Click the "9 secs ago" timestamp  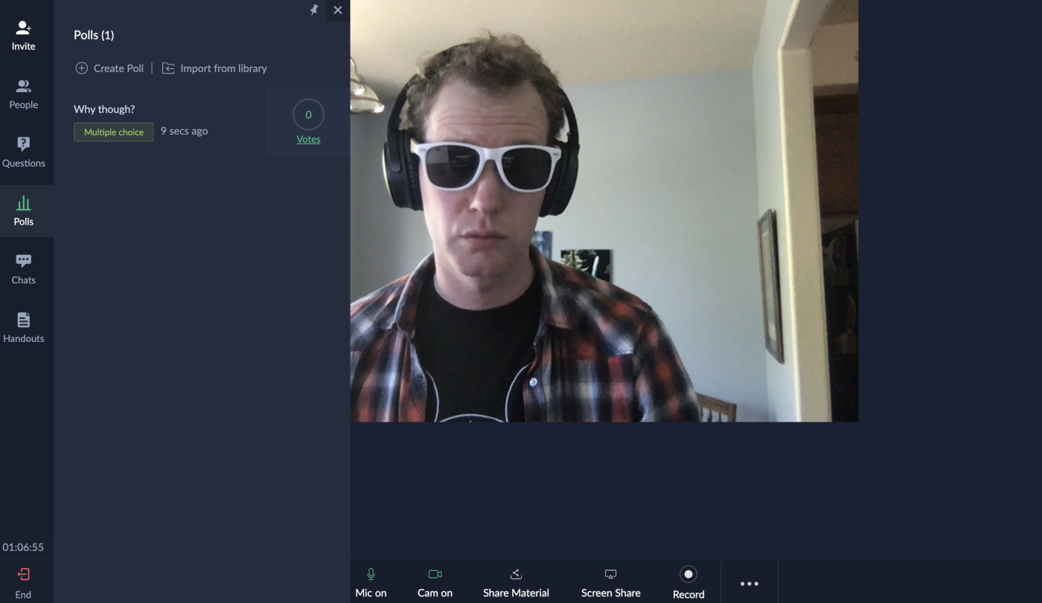(x=184, y=131)
